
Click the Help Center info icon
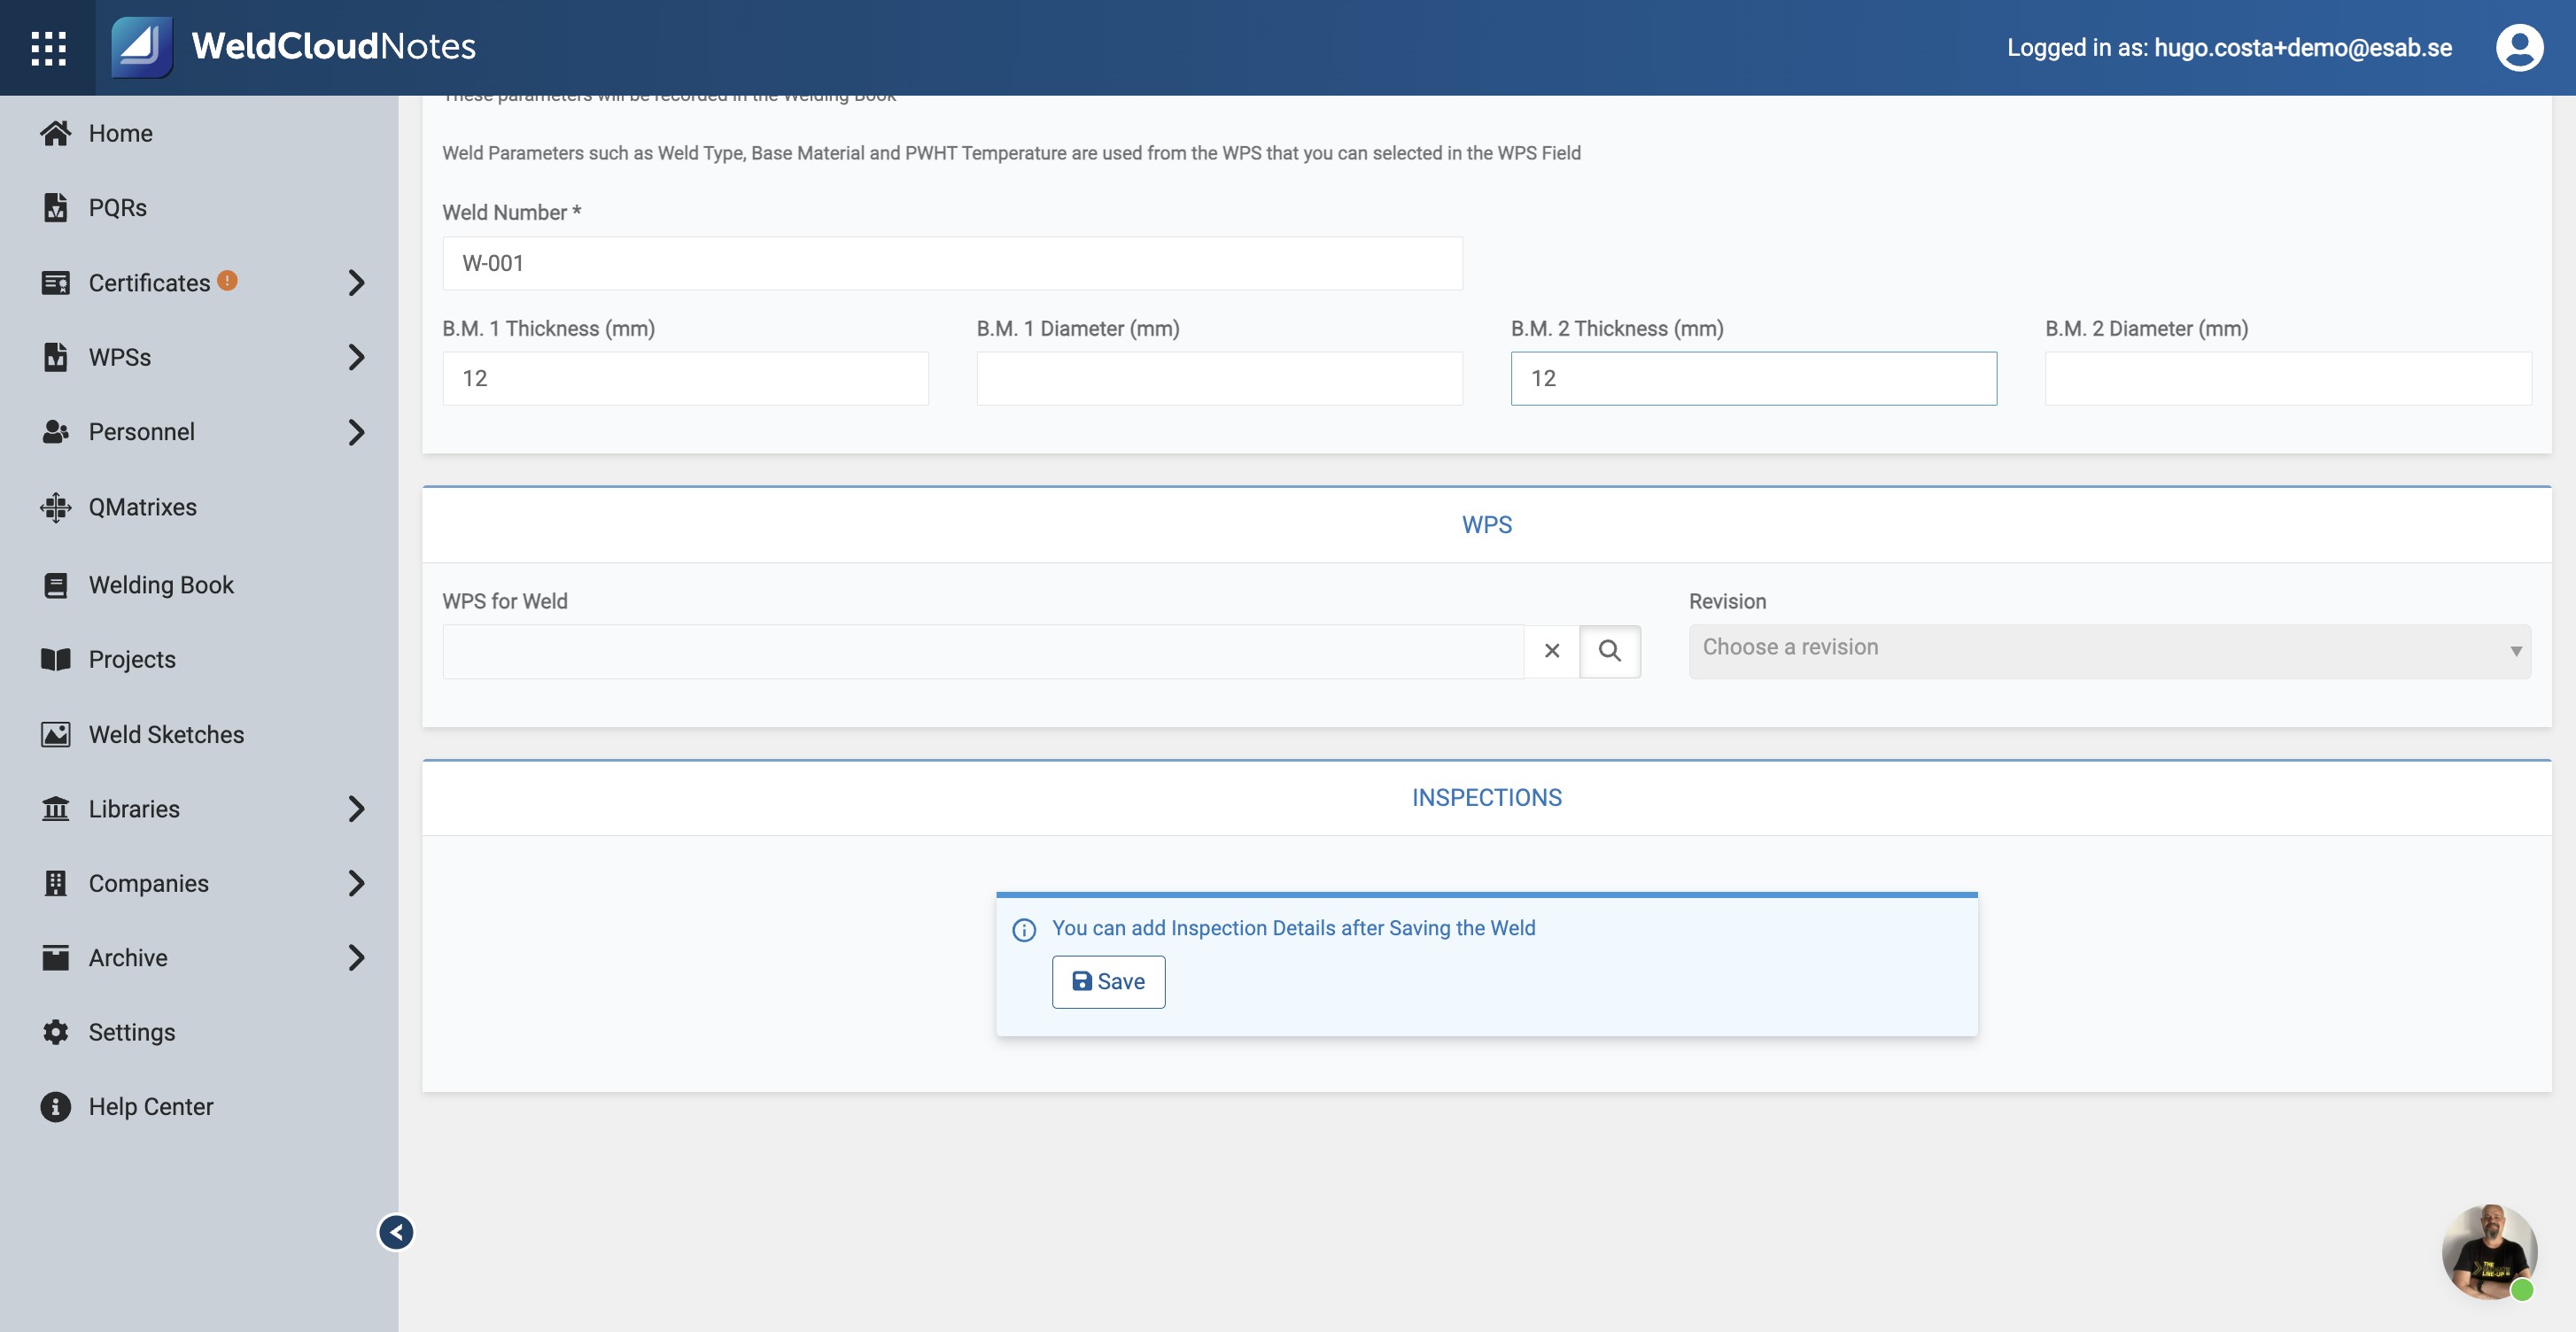coord(56,1106)
